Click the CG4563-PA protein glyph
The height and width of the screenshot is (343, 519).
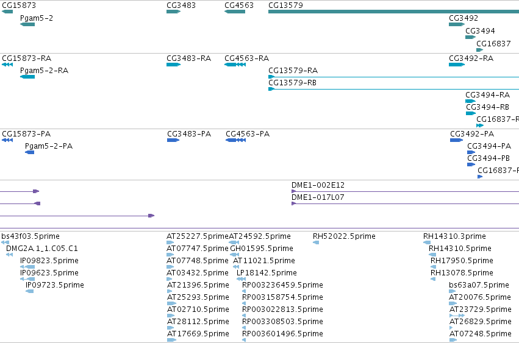235,140
